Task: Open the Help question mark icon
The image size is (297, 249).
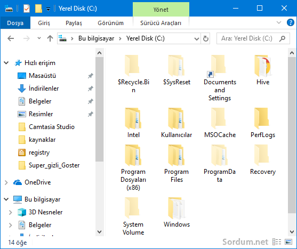Action: [291, 22]
